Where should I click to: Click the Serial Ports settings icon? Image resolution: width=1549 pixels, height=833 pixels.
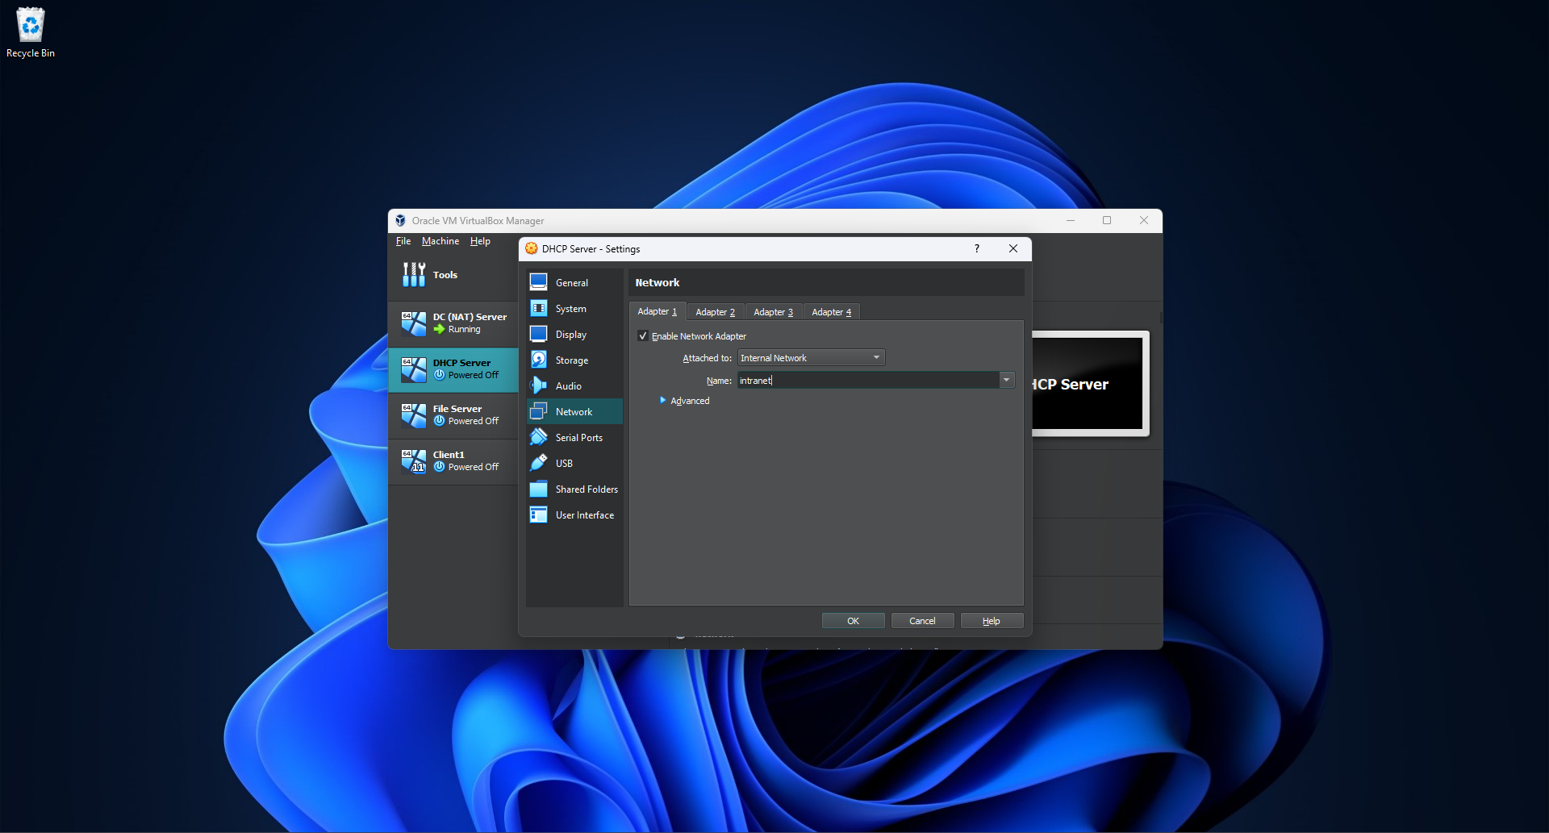(539, 437)
